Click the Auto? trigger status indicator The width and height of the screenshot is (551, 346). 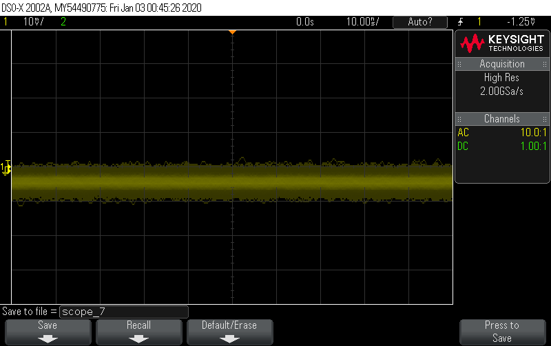pyautogui.click(x=420, y=22)
